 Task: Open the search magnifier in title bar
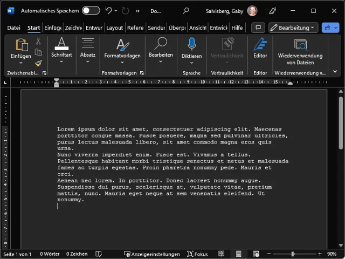point(186,10)
